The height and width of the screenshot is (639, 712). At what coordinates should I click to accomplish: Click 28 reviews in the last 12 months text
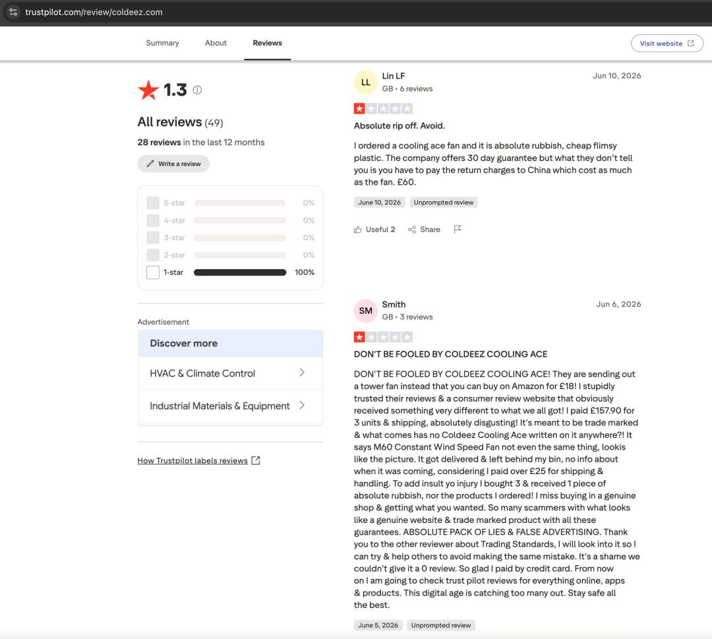point(200,142)
